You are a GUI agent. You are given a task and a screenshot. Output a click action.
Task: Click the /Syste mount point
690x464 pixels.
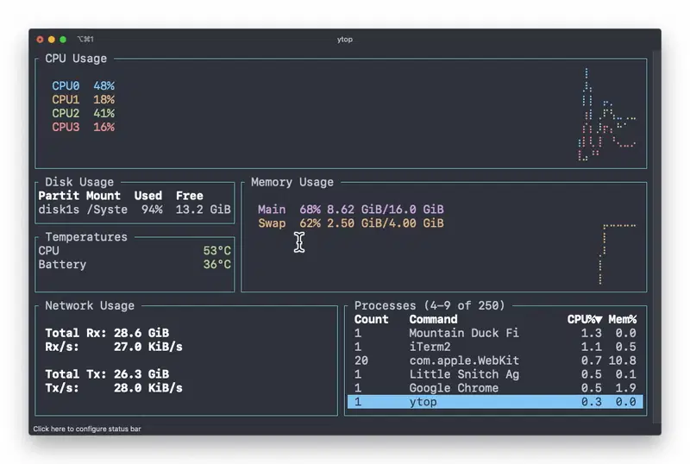pyautogui.click(x=107, y=210)
